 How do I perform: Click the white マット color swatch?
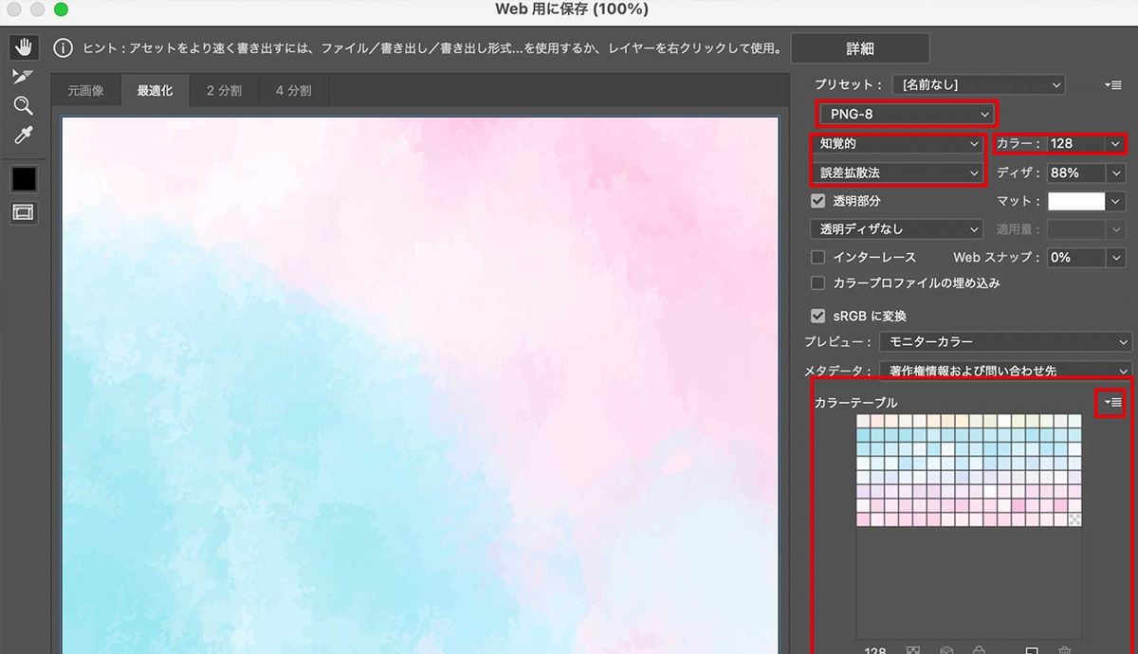point(1076,201)
